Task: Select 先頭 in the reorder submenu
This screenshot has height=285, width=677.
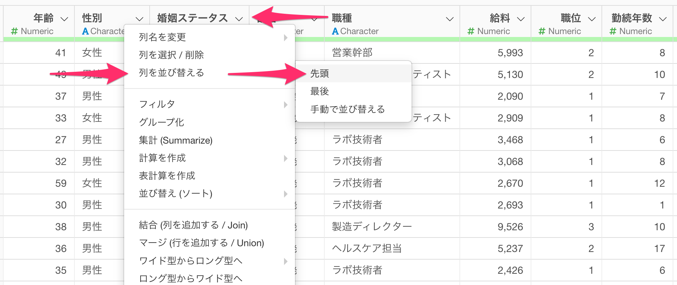Action: pyautogui.click(x=320, y=74)
